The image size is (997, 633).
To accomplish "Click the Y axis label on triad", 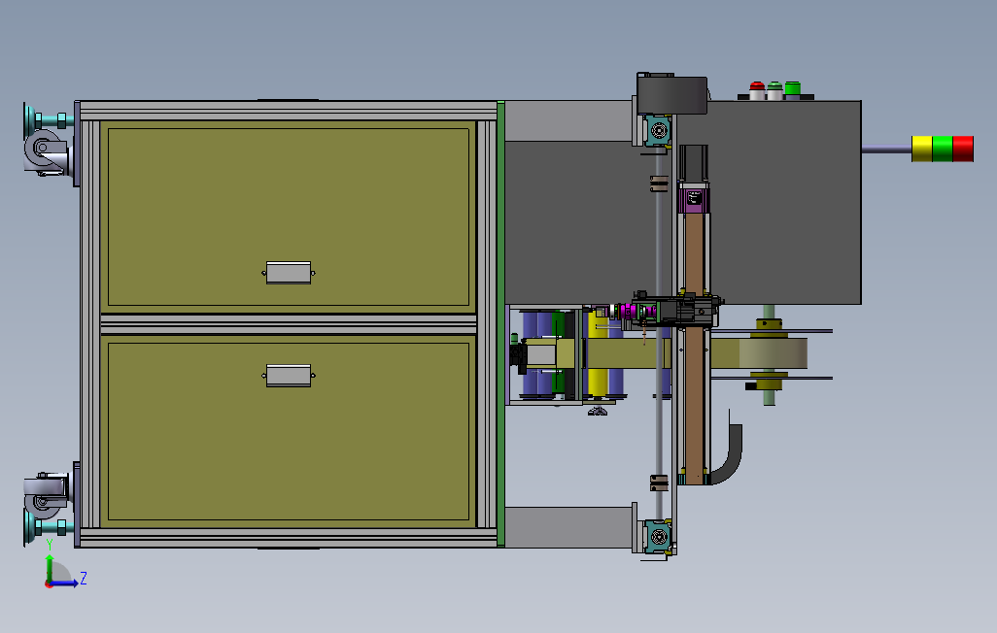I will tap(50, 545).
